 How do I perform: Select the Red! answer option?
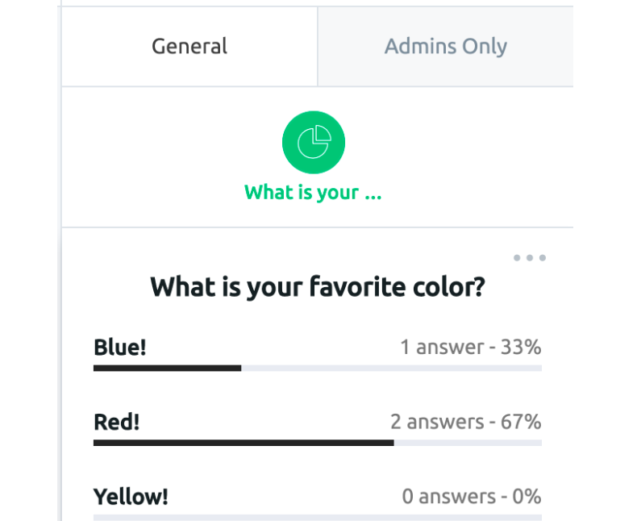pyautogui.click(x=117, y=422)
